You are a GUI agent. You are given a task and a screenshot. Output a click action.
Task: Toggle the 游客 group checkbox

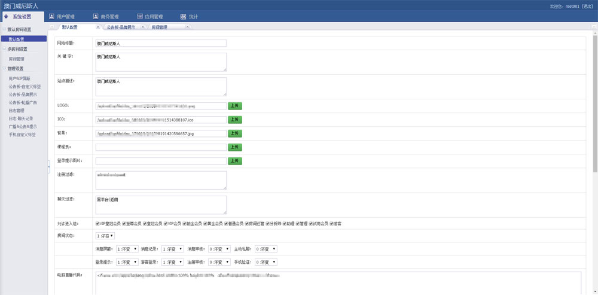click(331, 223)
